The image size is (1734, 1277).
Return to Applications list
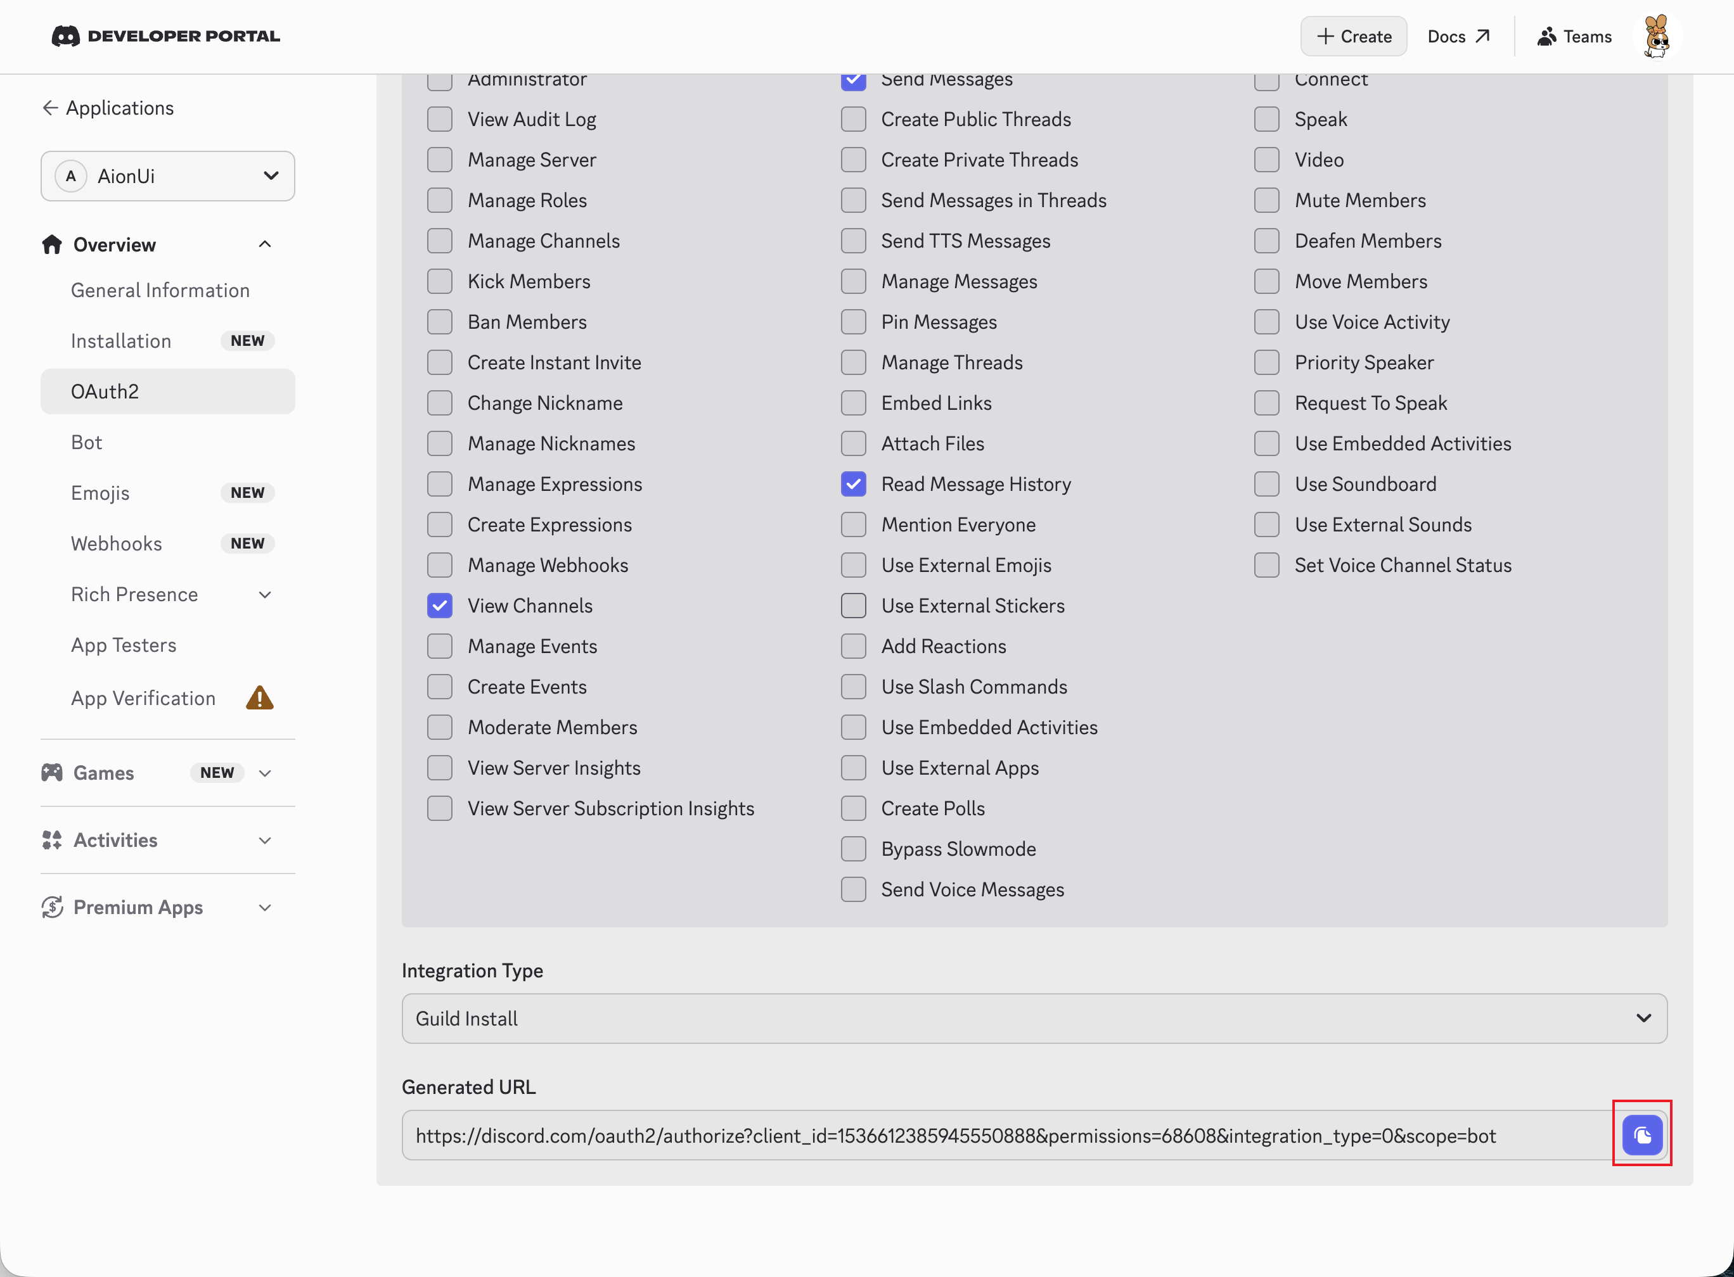pos(108,108)
